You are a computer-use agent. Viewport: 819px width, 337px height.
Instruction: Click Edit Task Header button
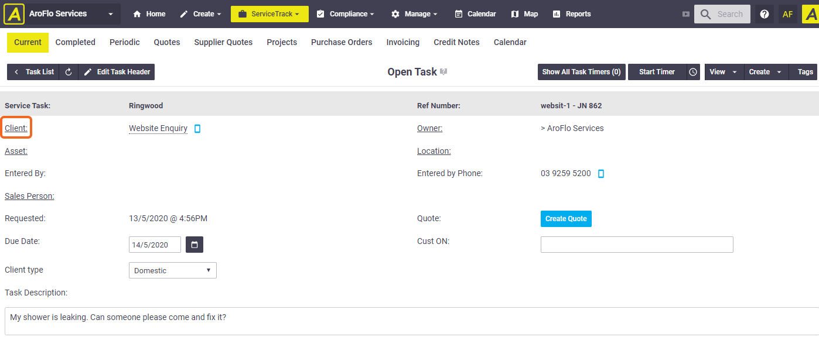117,72
